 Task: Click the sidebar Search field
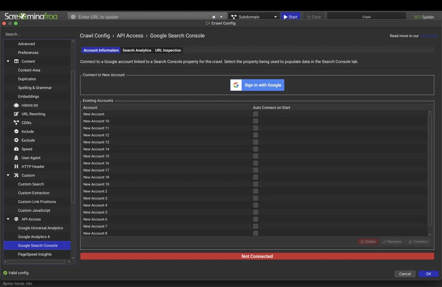point(39,34)
